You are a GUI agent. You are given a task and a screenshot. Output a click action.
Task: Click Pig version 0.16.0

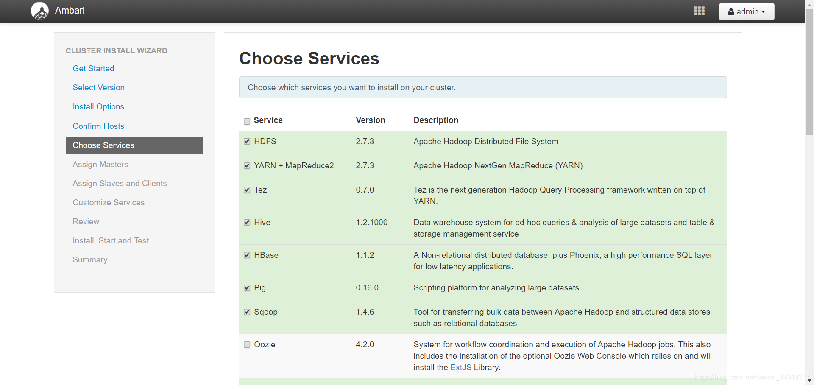click(367, 287)
